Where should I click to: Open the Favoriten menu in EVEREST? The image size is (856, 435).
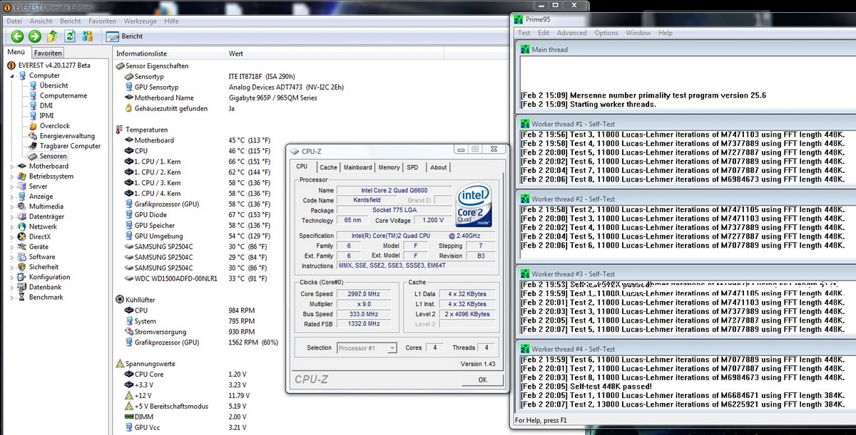tap(102, 21)
